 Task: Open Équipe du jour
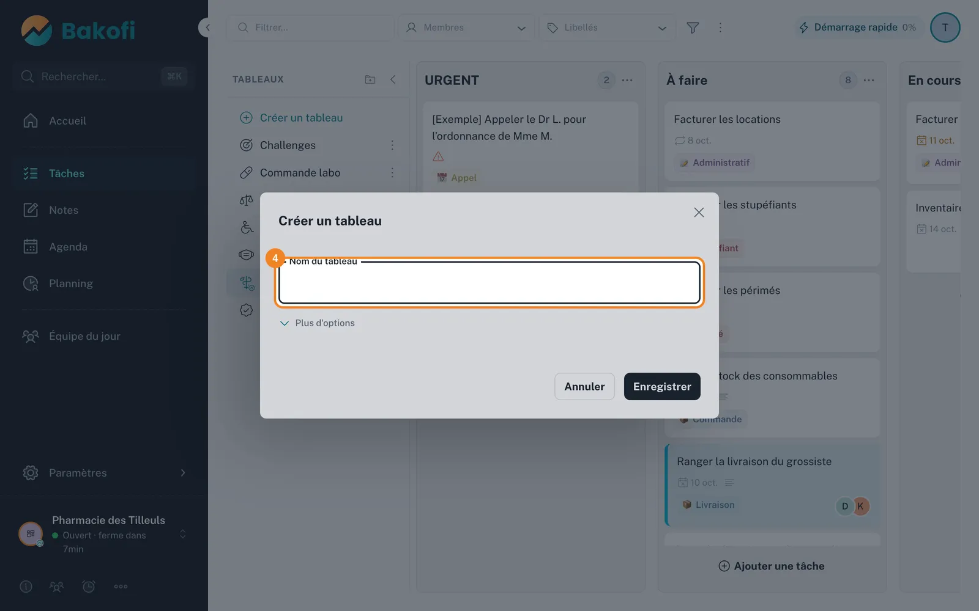(104, 336)
